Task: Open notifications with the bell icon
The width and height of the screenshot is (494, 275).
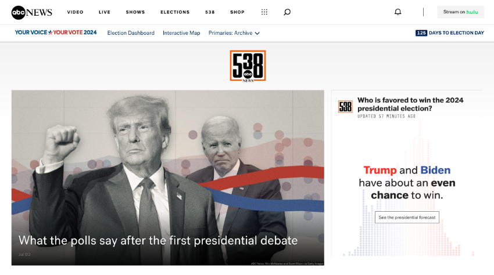Action: coord(398,12)
